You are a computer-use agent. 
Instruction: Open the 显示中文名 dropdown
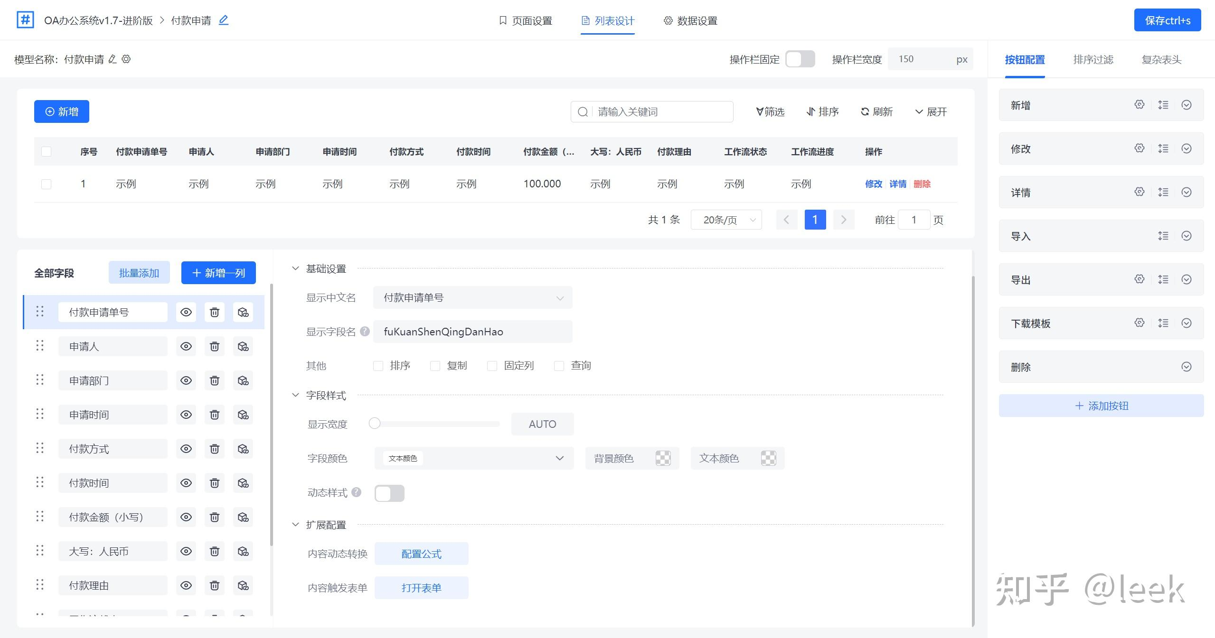coord(472,298)
